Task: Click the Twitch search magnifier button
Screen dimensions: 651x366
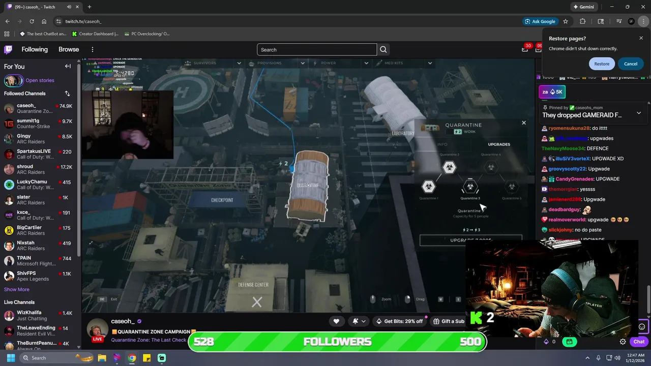Action: click(383, 49)
